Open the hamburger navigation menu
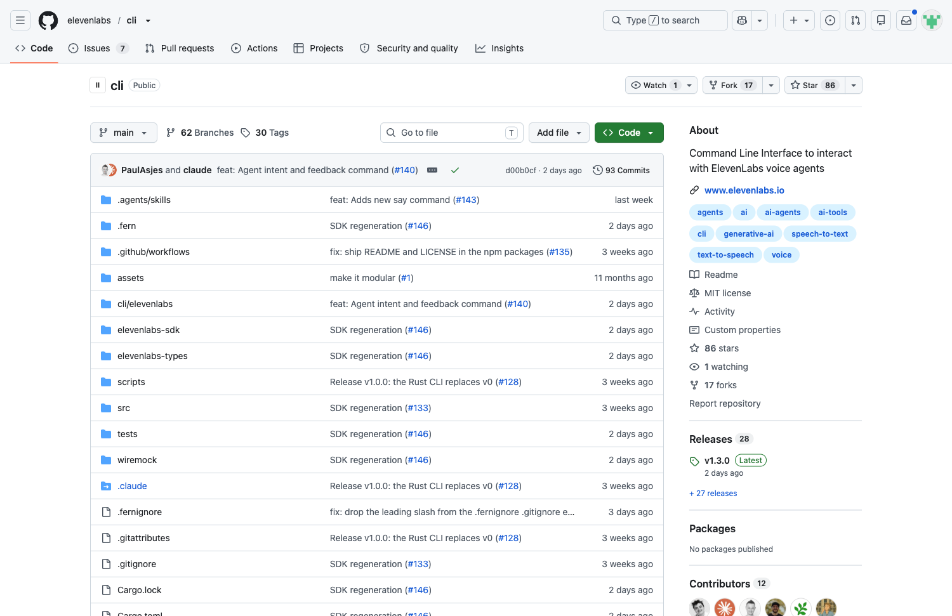The width and height of the screenshot is (952, 616). 20,20
